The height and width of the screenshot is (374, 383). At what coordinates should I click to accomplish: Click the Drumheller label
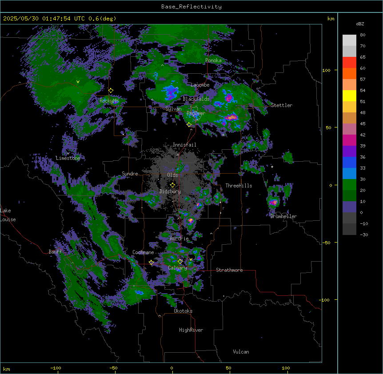[x=283, y=216]
